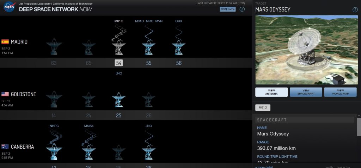The width and height of the screenshot is (361, 168).
Task: Select Goldstone antenna dish 14
Action: [x=54, y=99]
